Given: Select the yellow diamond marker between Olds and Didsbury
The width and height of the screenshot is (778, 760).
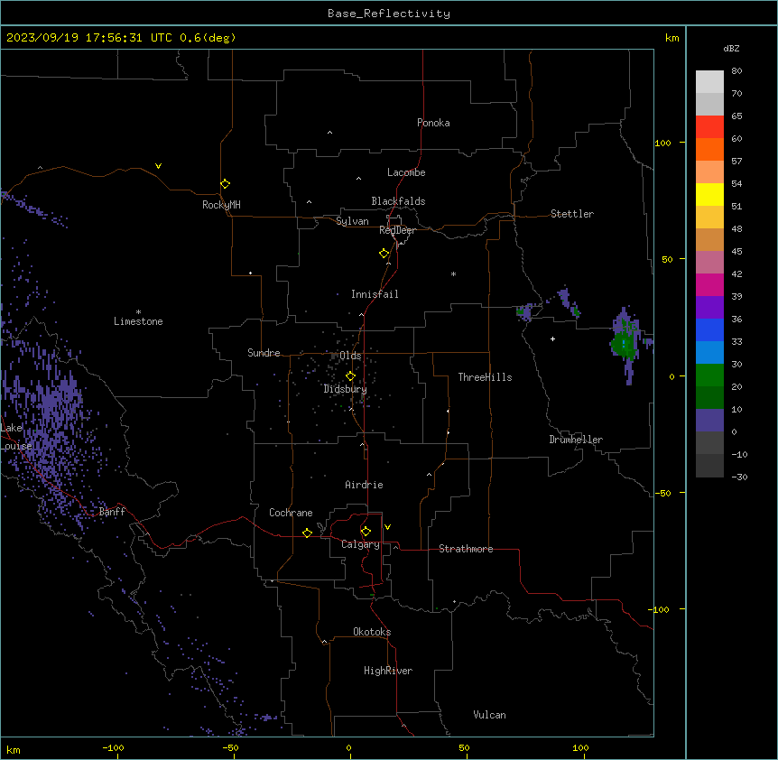Looking at the screenshot, I should [x=350, y=375].
